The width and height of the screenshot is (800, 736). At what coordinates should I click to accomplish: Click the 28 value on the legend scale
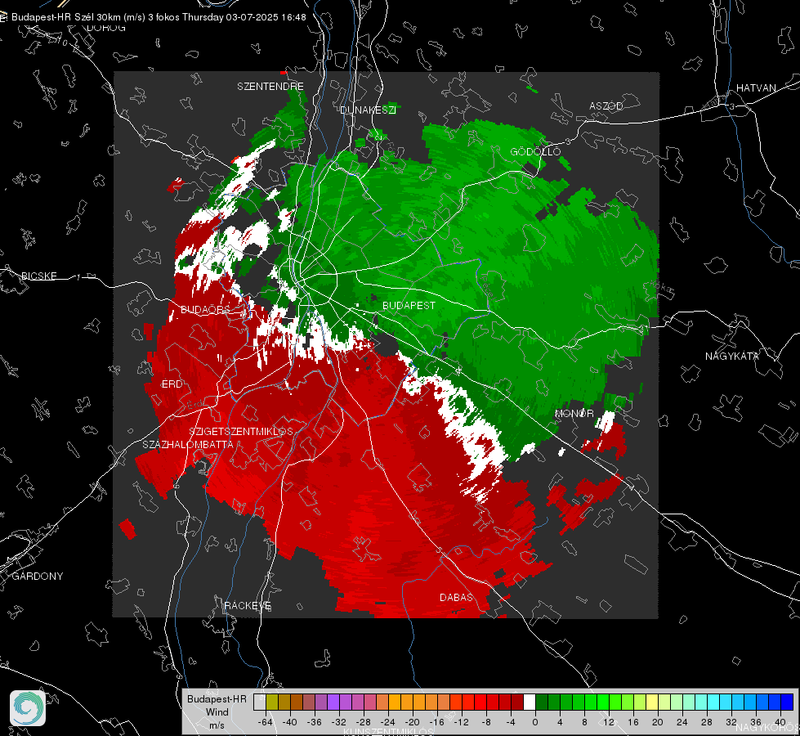[707, 722]
